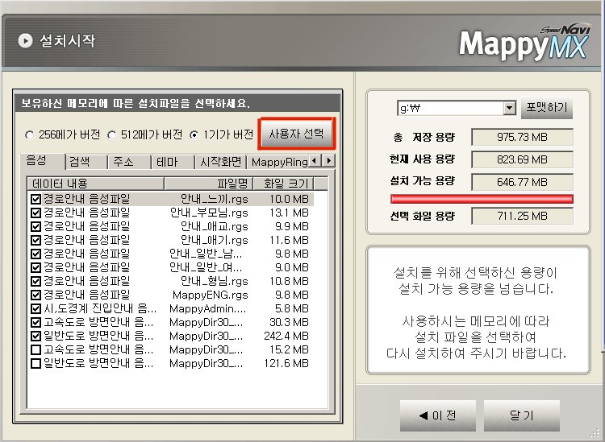Click the MappyENG.rgs file name
The height and width of the screenshot is (442, 605).
tap(211, 295)
